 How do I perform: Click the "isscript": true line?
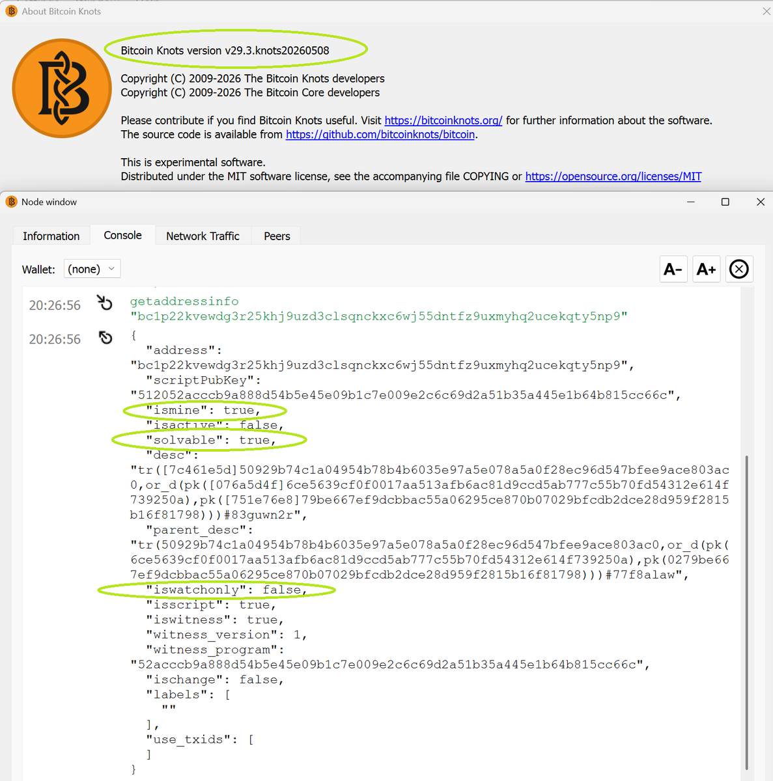[x=211, y=605]
